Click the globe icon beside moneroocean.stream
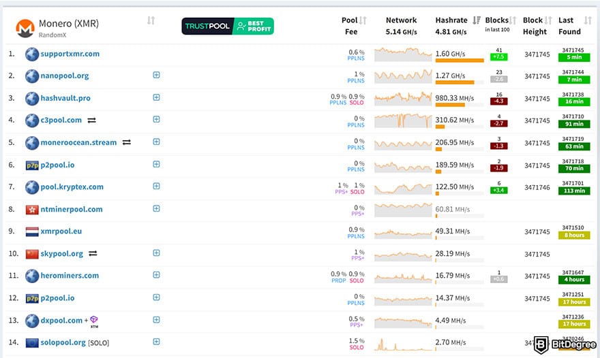The image size is (600, 358). 32,143
